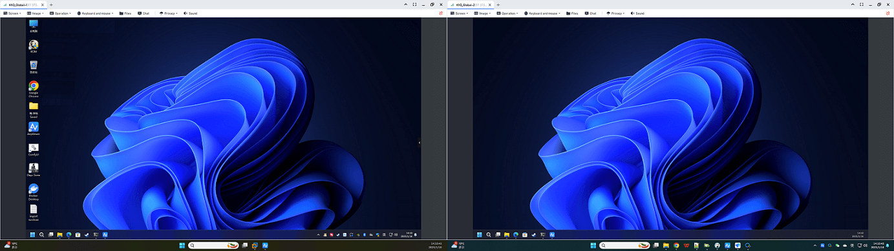
Task: Click the Files button in left window
Action: click(125, 13)
